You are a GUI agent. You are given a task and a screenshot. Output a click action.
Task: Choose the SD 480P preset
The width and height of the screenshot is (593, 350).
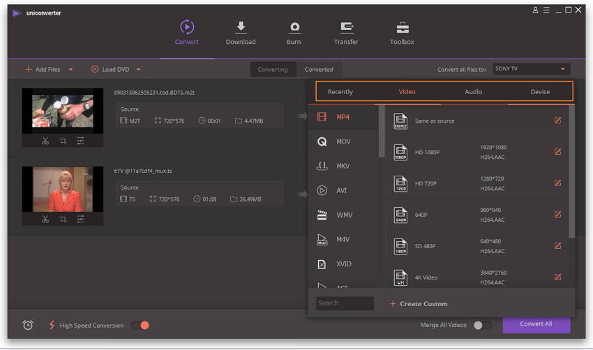[476, 246]
